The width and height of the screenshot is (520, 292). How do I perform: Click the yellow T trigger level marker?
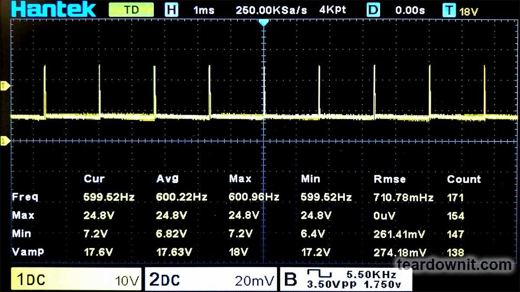point(5,86)
